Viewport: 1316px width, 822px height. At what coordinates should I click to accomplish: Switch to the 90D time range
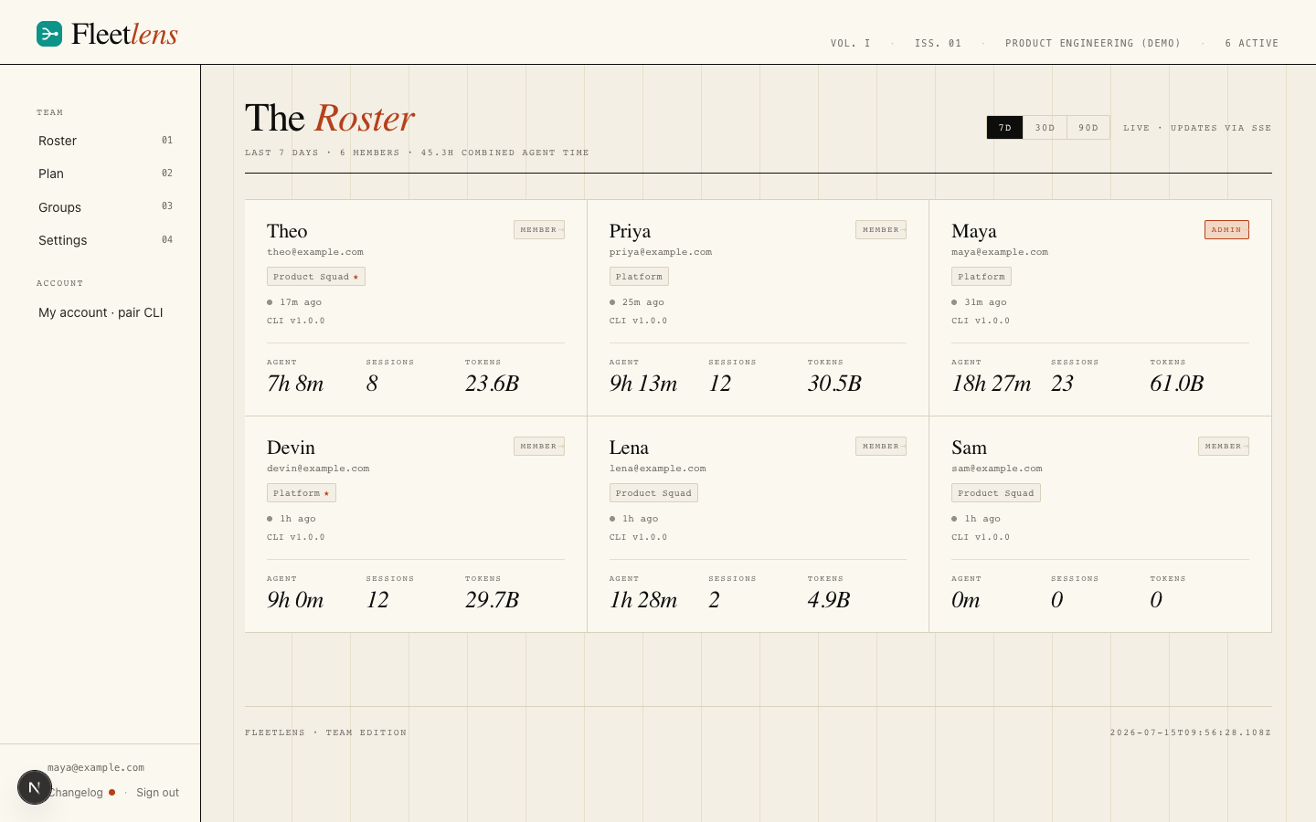click(1088, 128)
